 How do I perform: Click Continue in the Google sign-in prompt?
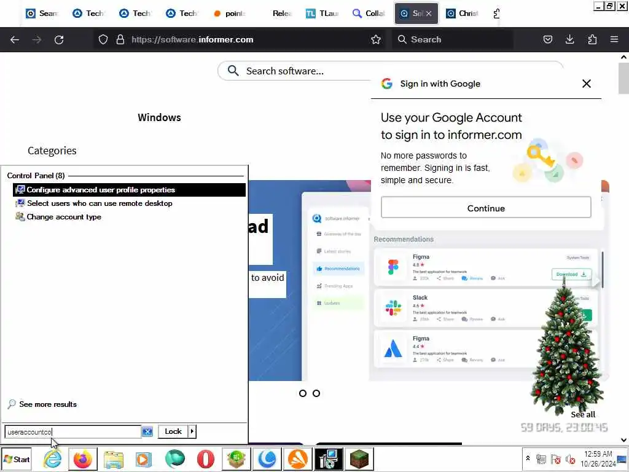point(486,208)
